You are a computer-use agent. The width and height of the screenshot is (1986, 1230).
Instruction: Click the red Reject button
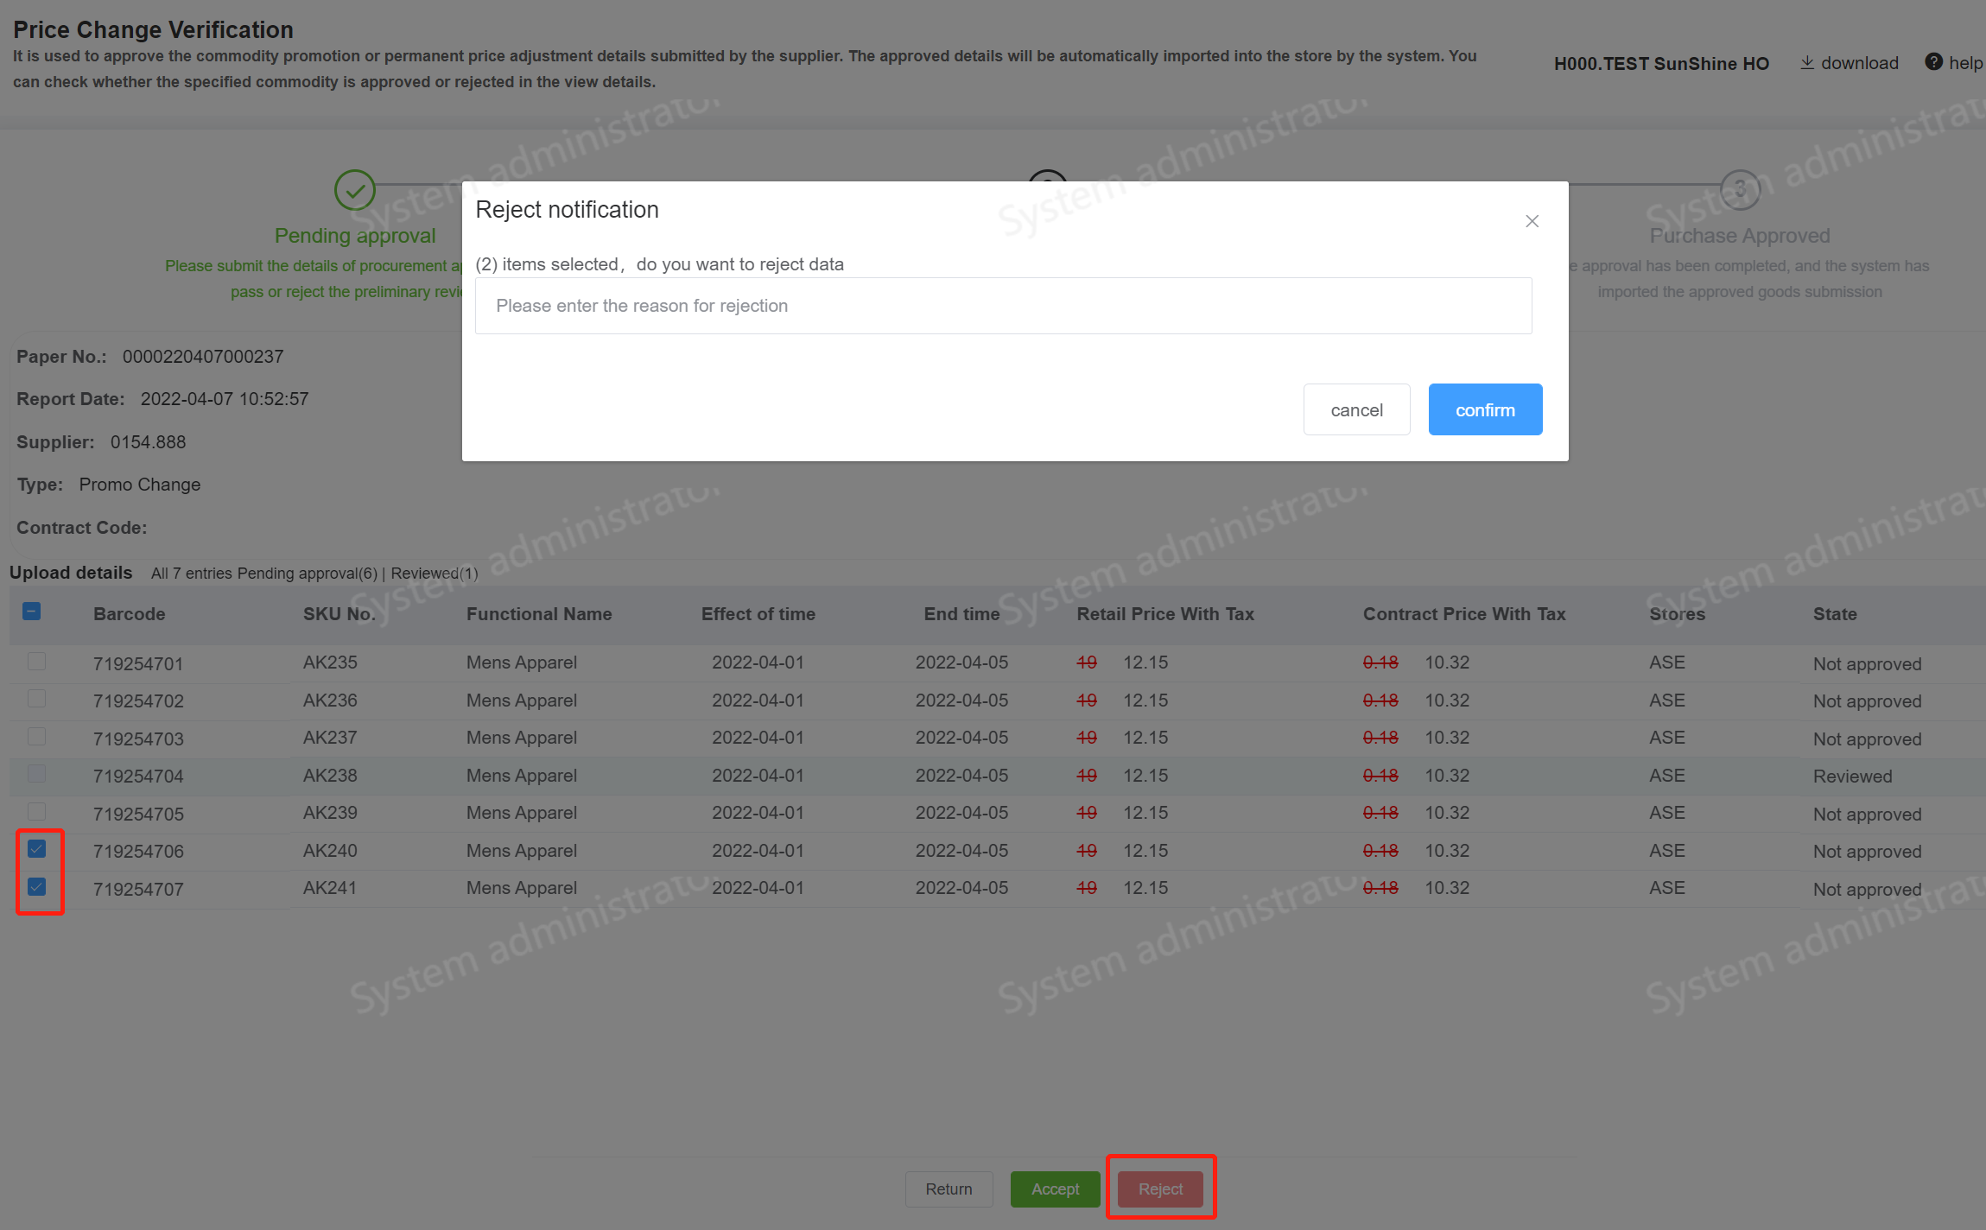coord(1159,1189)
